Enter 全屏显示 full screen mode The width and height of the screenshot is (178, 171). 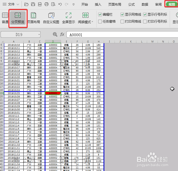click(x=69, y=18)
